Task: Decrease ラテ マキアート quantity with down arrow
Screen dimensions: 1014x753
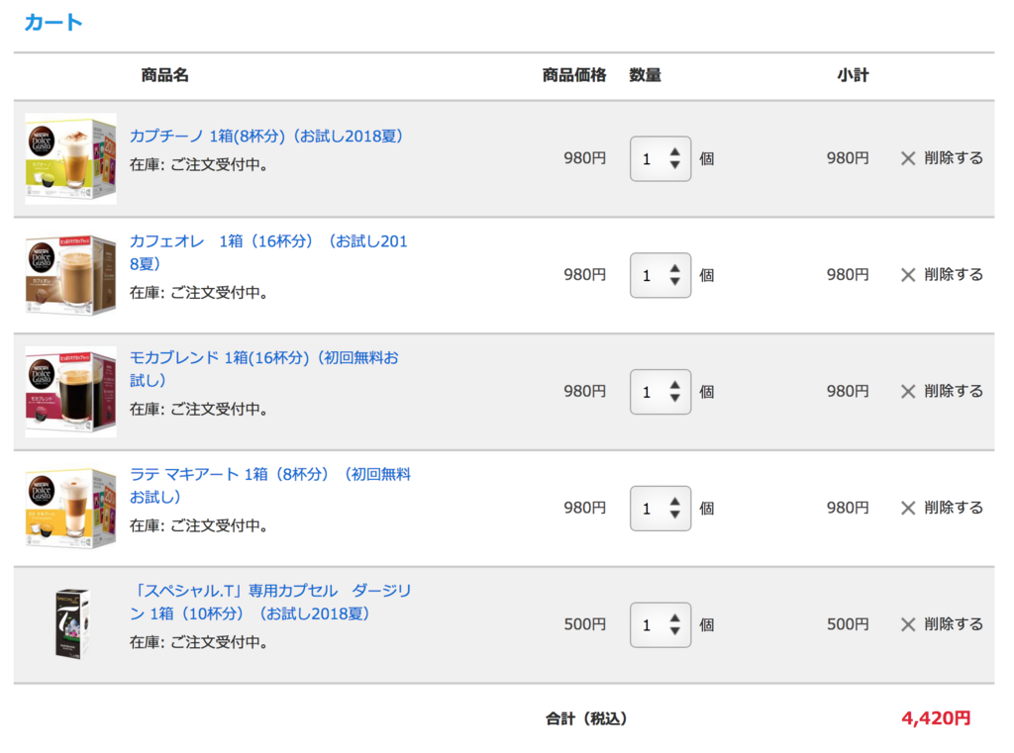Action: (x=675, y=515)
